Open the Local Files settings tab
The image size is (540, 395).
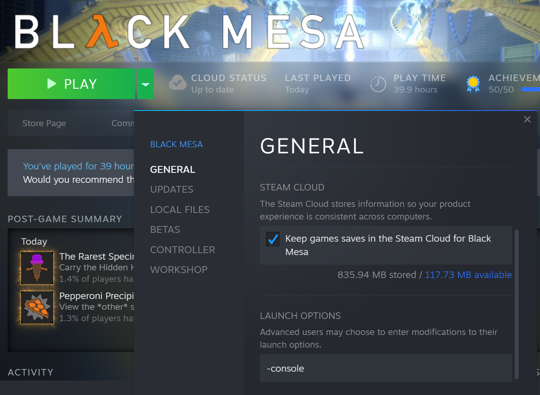pos(180,210)
